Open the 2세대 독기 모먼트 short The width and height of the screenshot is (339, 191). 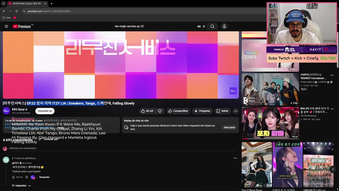287,164
